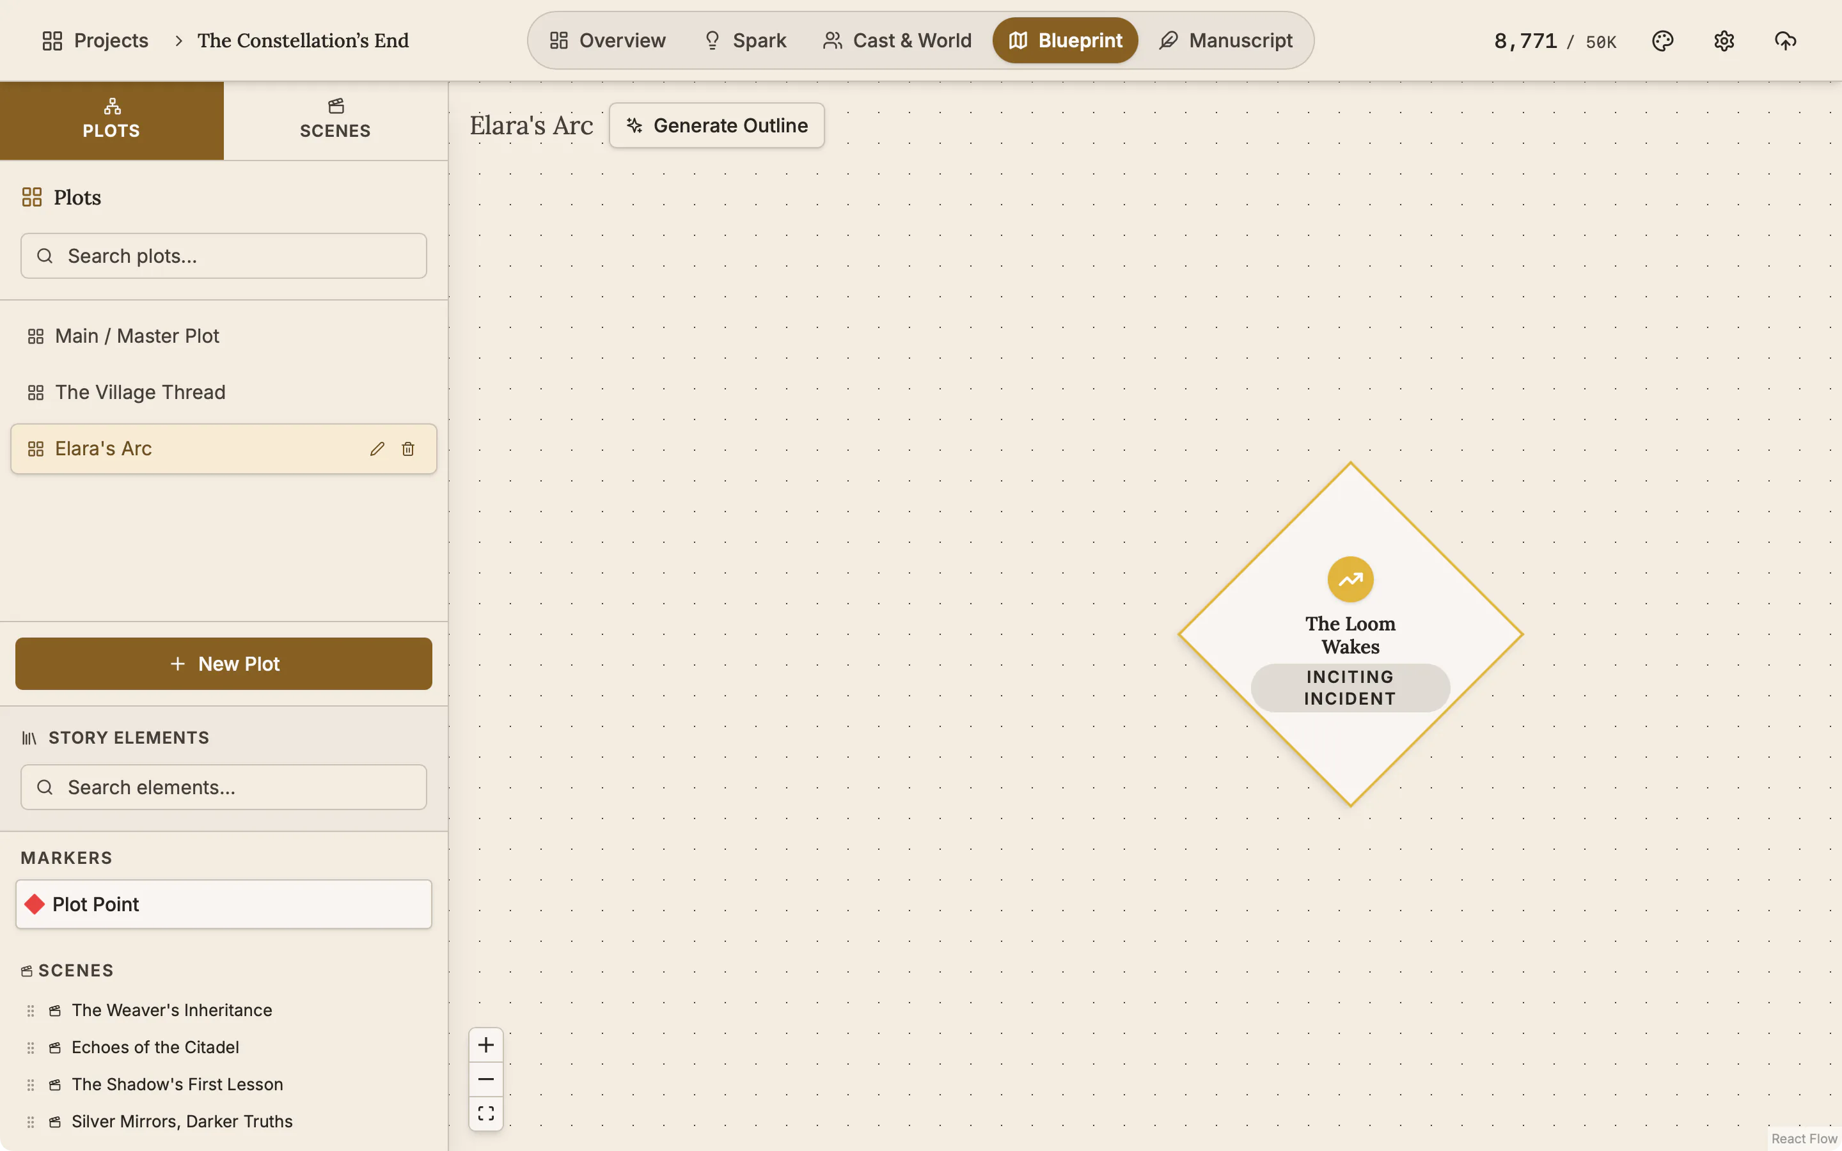Click the trending arrow icon on the plot node

point(1350,579)
